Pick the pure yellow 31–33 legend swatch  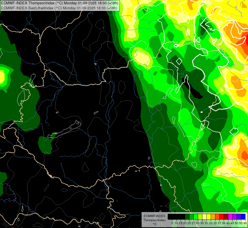pos(209,217)
